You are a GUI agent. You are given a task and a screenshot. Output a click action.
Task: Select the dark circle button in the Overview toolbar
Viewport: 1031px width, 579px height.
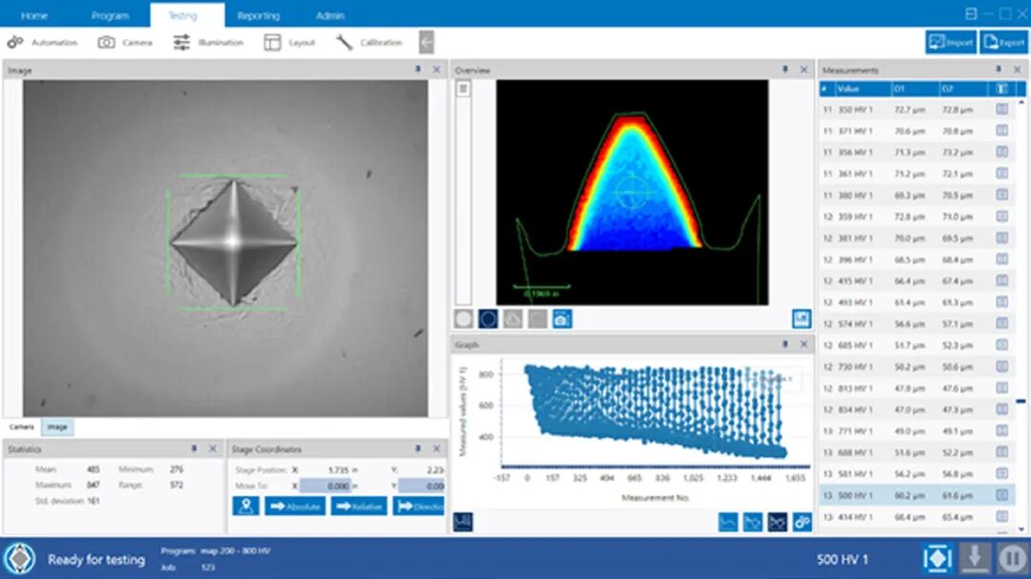488,319
